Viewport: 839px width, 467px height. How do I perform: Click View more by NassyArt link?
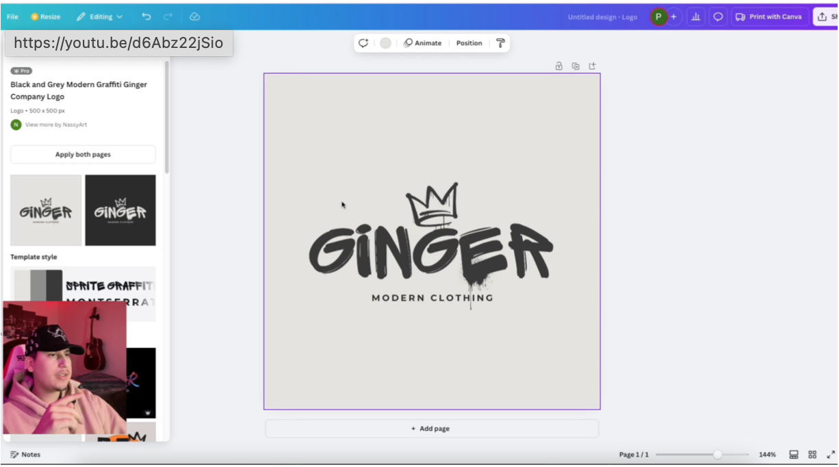56,125
